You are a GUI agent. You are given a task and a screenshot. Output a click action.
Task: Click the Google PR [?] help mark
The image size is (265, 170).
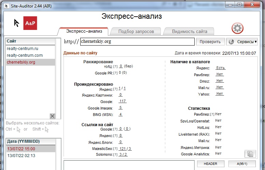[x=115, y=73]
